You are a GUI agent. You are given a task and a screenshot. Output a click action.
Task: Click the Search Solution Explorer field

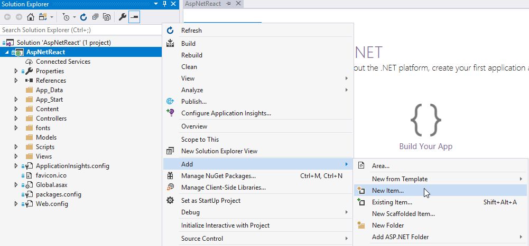pos(79,30)
